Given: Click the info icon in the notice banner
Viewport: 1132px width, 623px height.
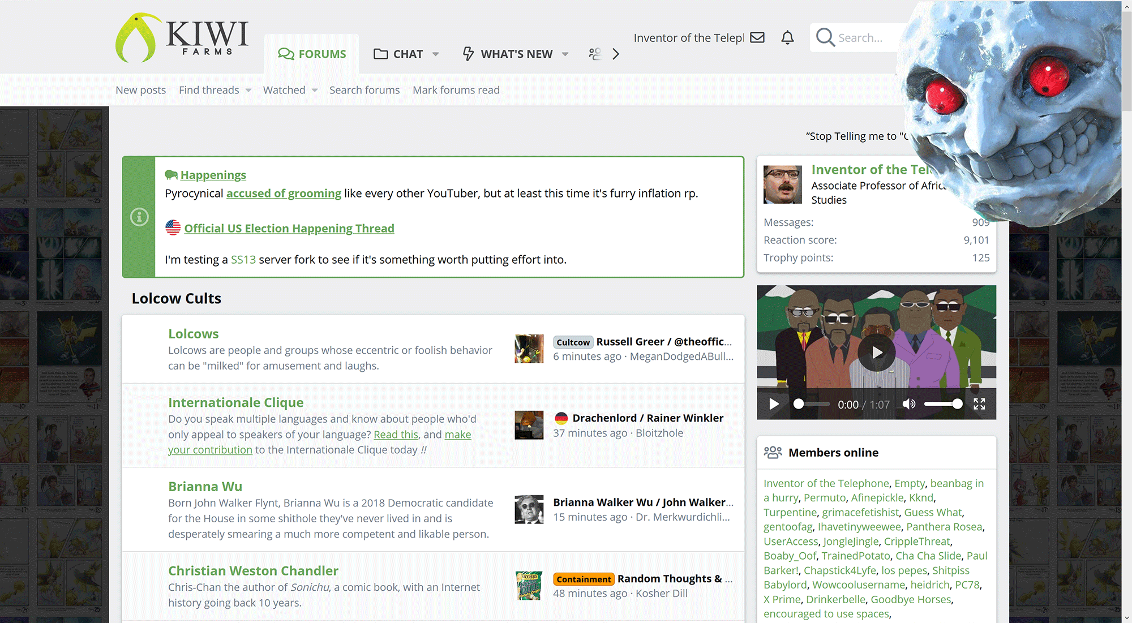Looking at the screenshot, I should click(x=139, y=217).
